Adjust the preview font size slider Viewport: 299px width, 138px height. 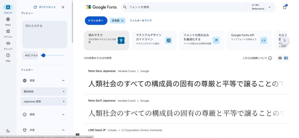click(x=44, y=55)
